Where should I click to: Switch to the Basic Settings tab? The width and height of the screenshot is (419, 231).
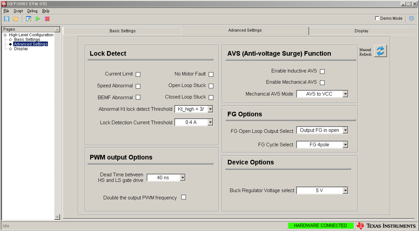123,31
